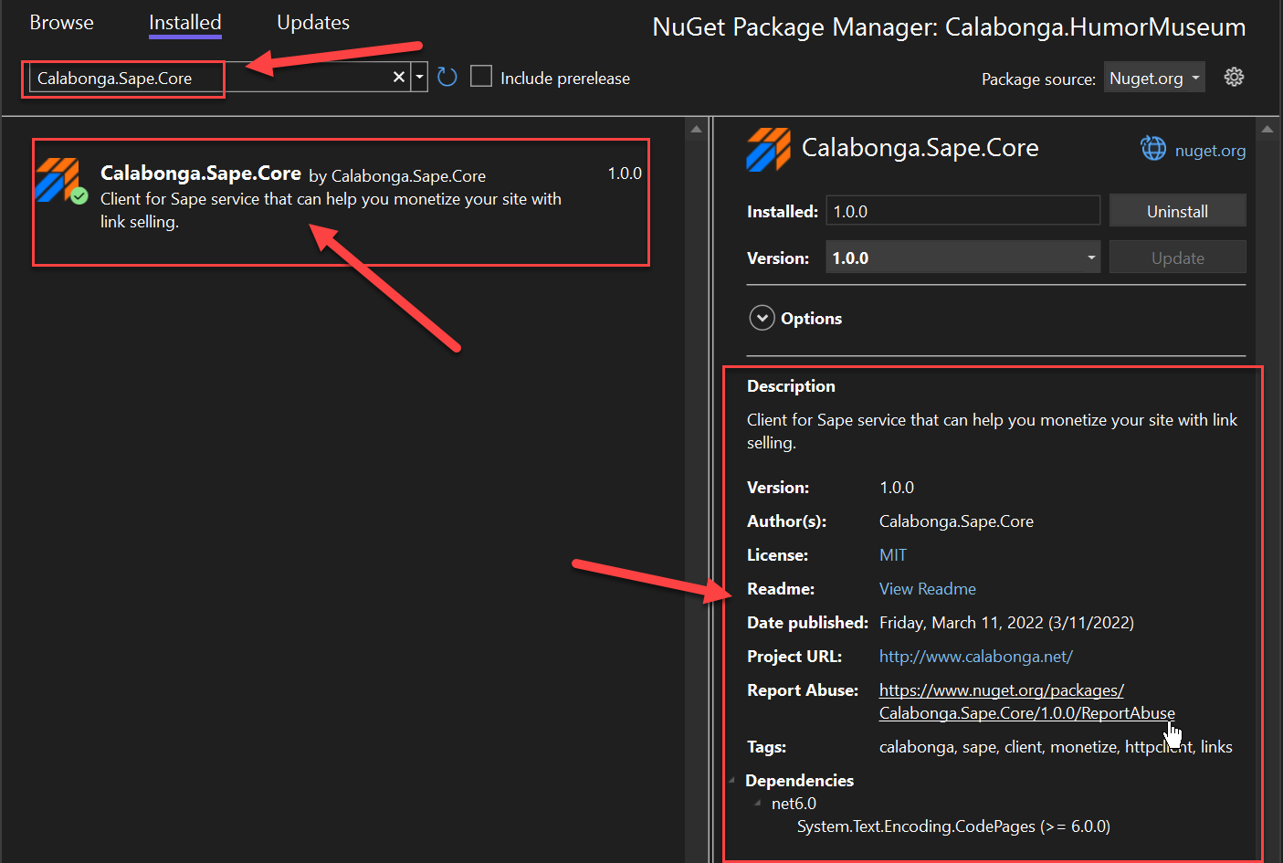Image resolution: width=1283 pixels, height=863 pixels.
Task: Enable the Include prerelease checkbox
Action: [481, 77]
